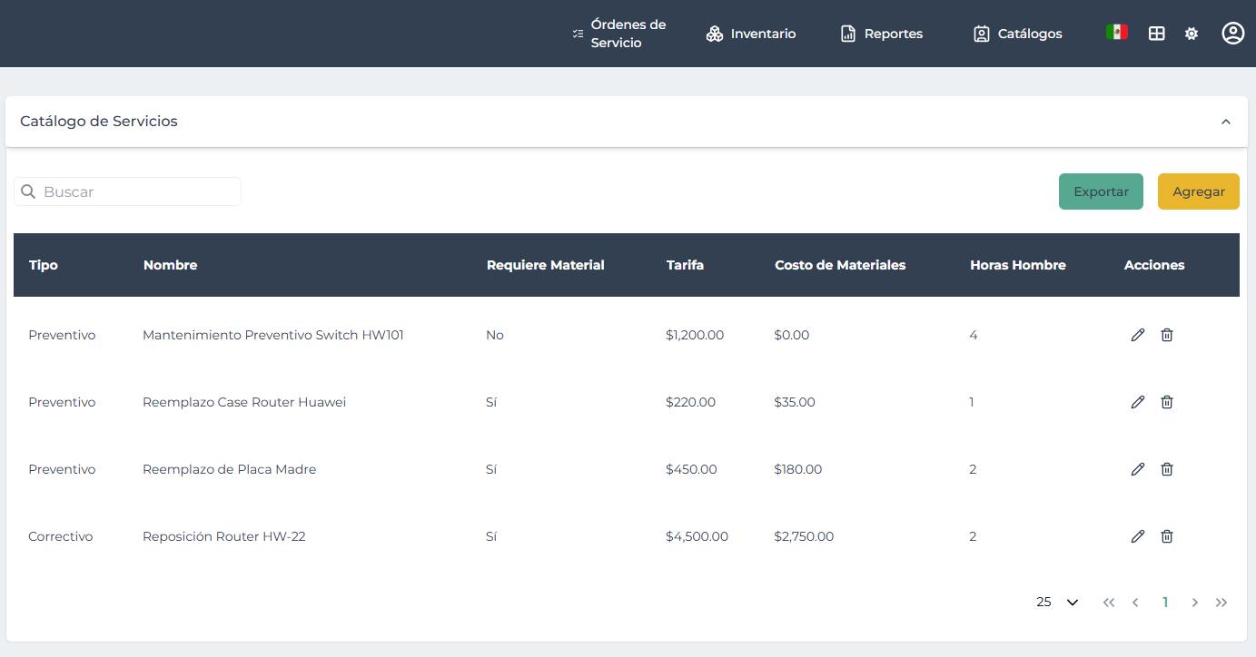Go to Órdenes de Servicio
Screen dimensions: 1256x657
pyautogui.click(x=619, y=34)
